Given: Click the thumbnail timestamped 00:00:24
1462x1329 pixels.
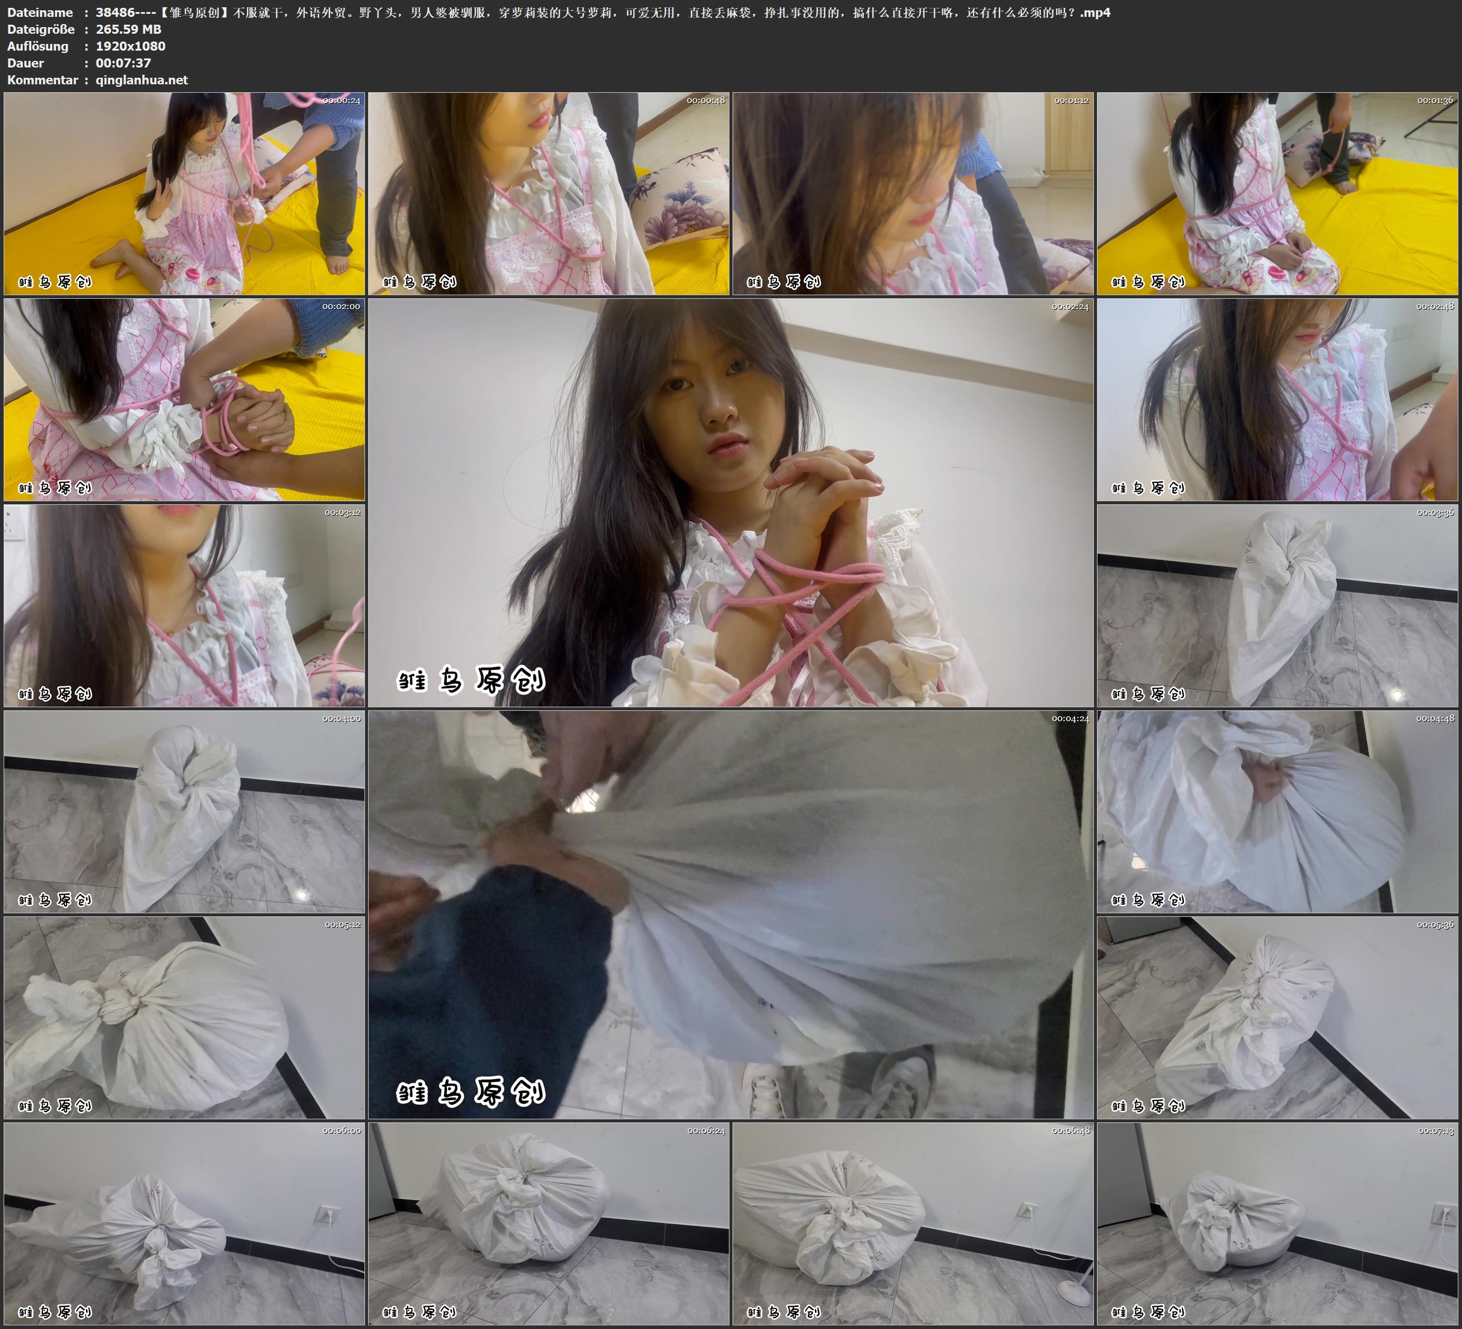Looking at the screenshot, I should [184, 194].
